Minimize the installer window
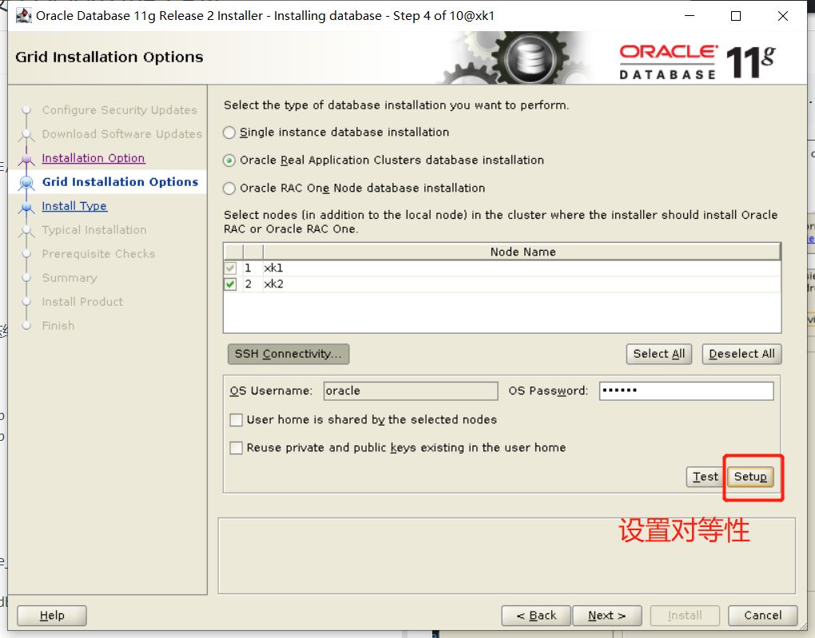This screenshot has width=815, height=638. click(690, 16)
